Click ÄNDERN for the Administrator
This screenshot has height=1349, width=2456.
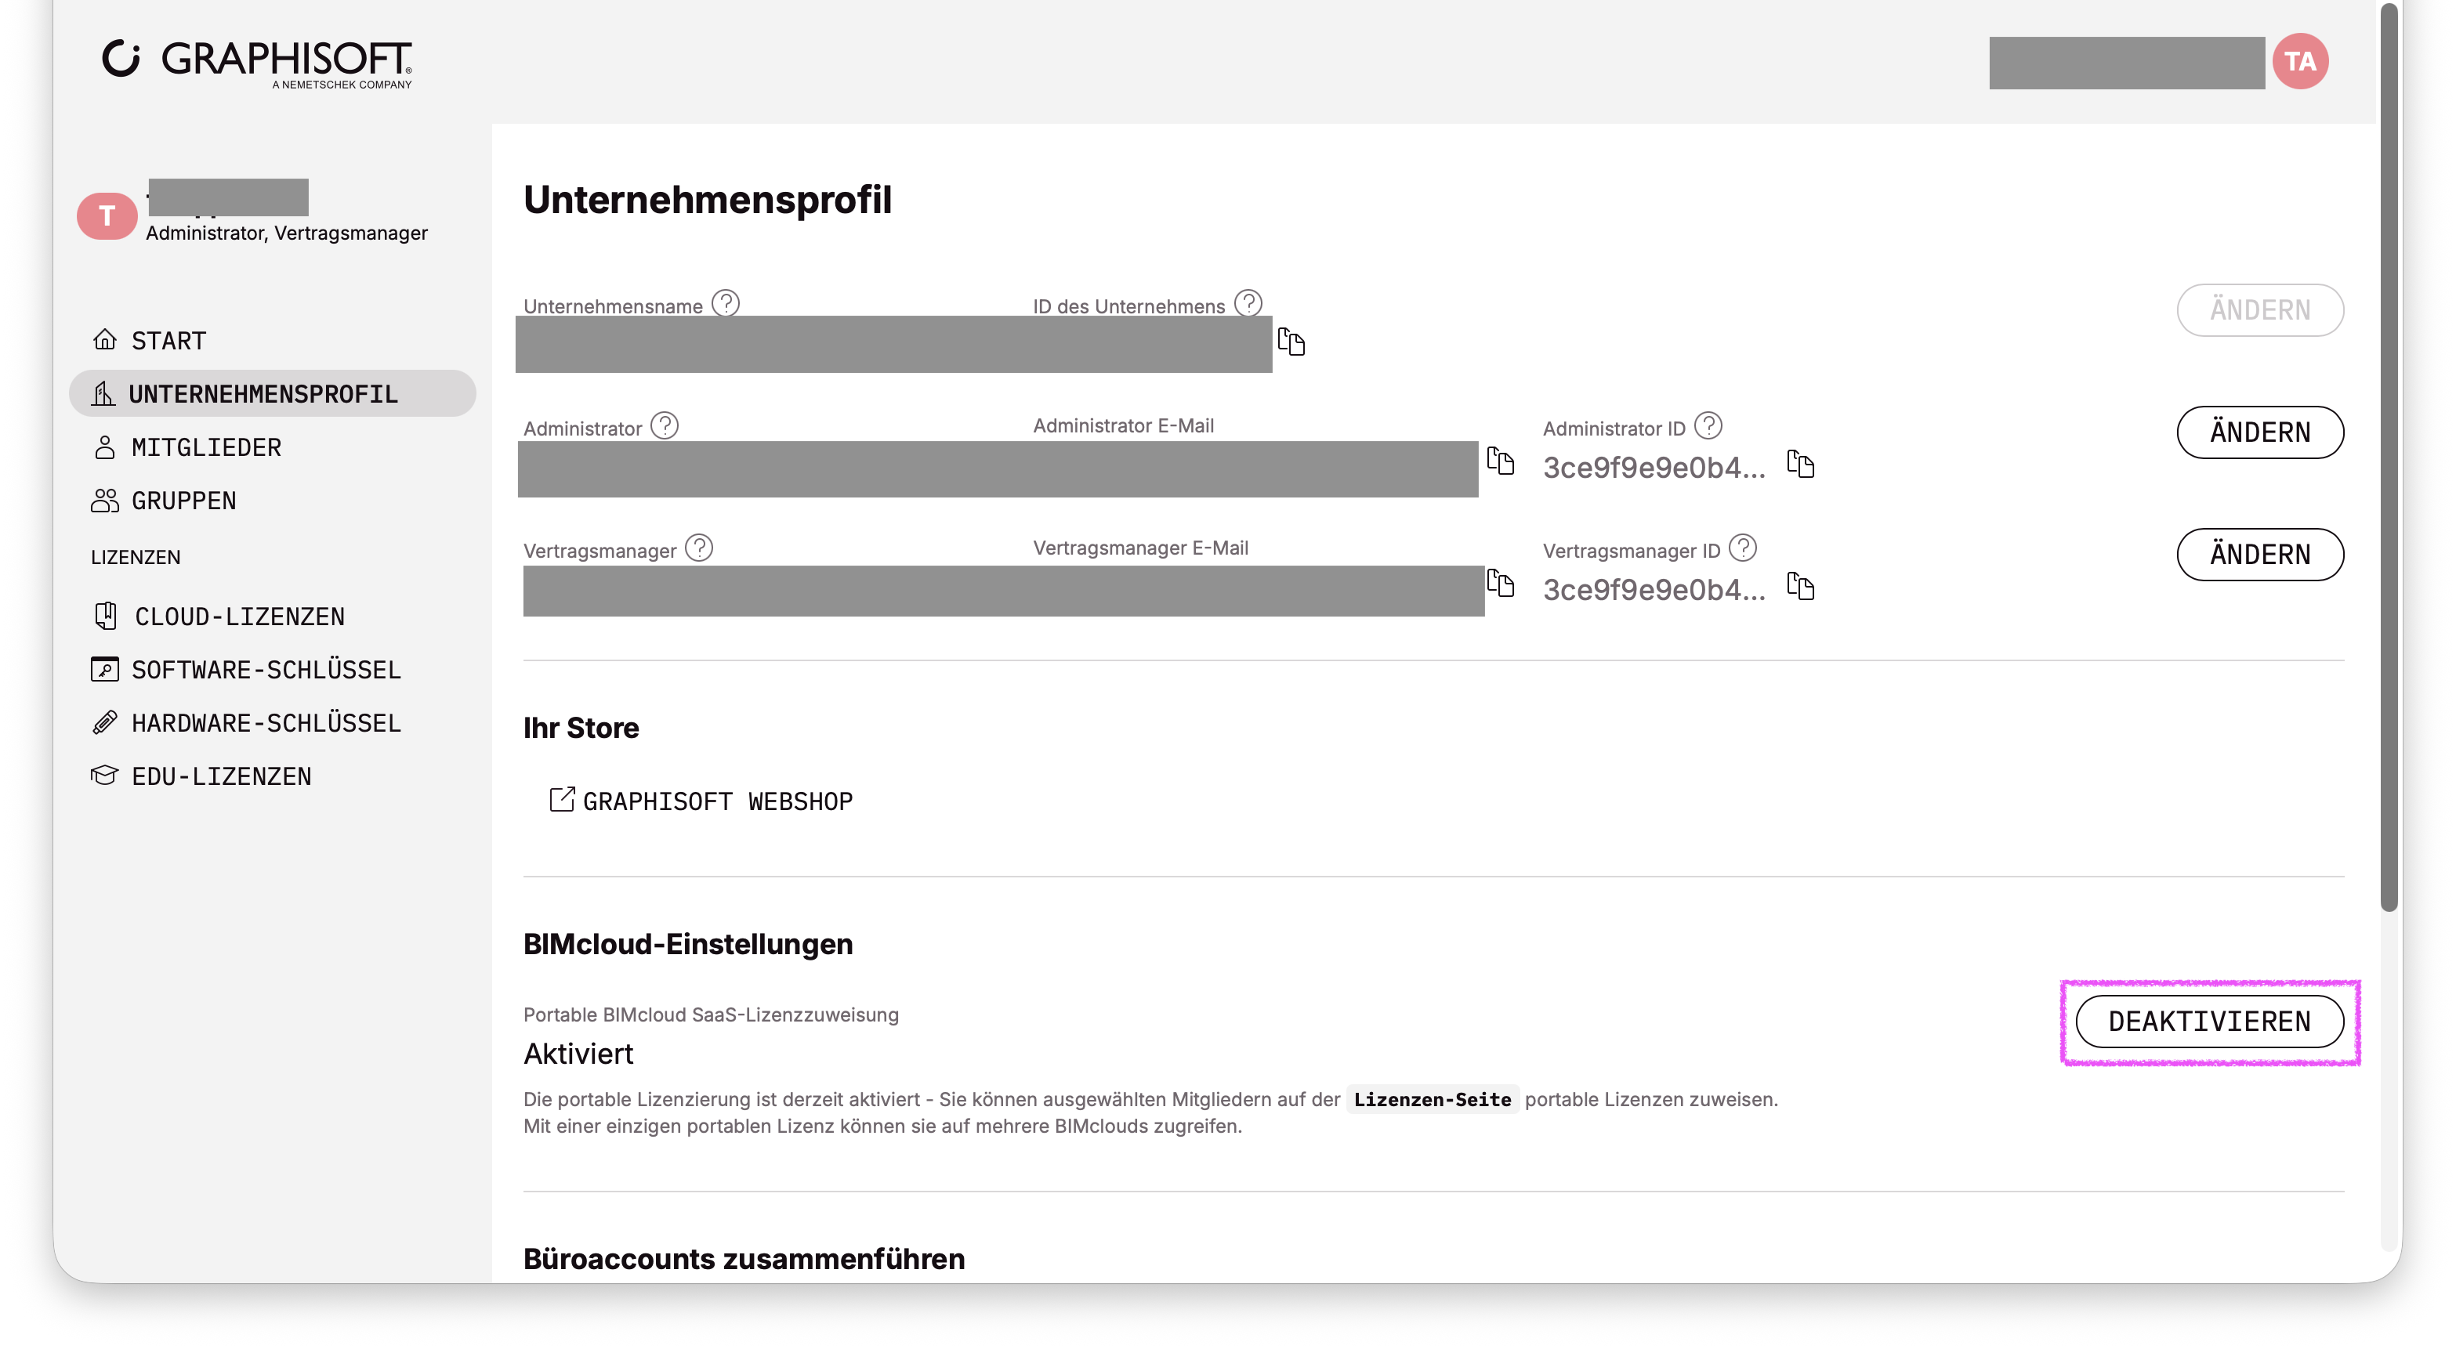2259,432
